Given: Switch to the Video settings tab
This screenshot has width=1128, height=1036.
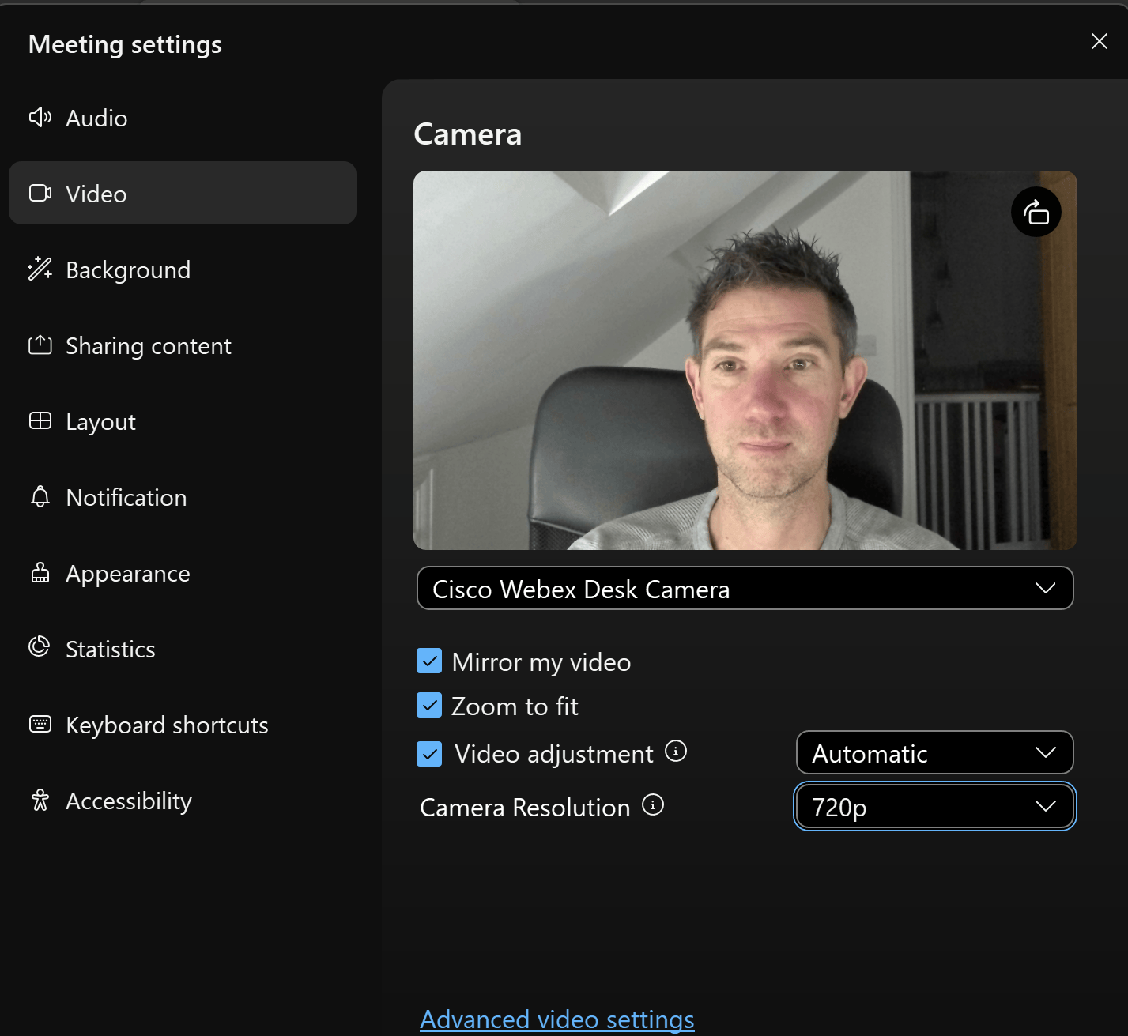Looking at the screenshot, I should 183,193.
